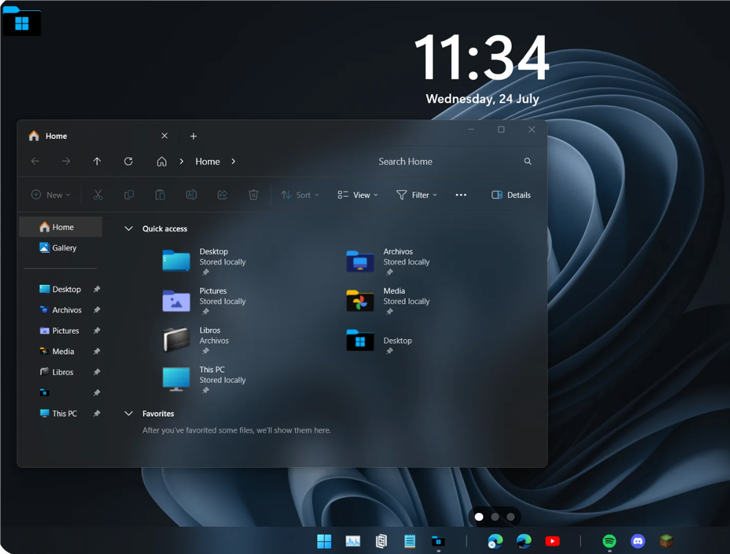
Task: Unpin Libros using its sidebar pin
Action: (x=97, y=372)
